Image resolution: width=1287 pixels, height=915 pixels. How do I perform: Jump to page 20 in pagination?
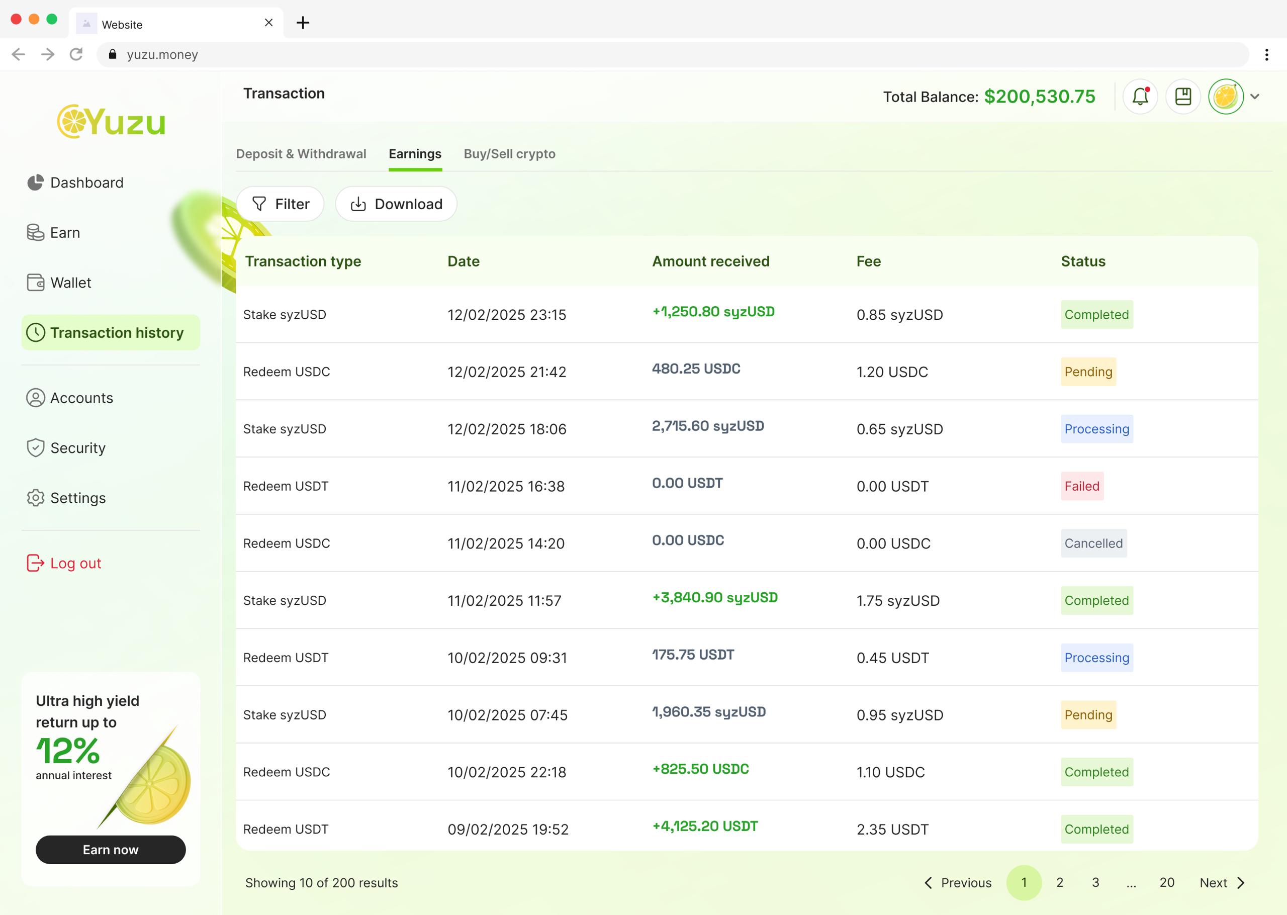tap(1167, 883)
